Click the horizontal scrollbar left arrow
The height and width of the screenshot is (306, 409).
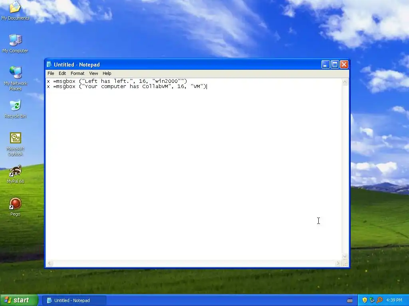pyautogui.click(x=50, y=263)
